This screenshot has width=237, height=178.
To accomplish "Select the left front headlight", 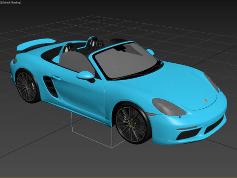I will point(168,107).
